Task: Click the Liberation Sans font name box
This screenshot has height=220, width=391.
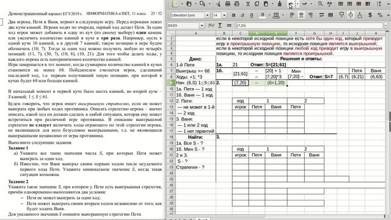Action: 188,15
